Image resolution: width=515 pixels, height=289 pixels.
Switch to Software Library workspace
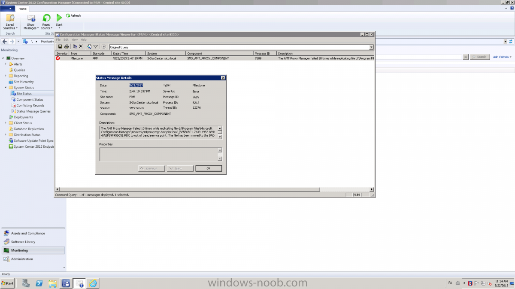coord(33,242)
